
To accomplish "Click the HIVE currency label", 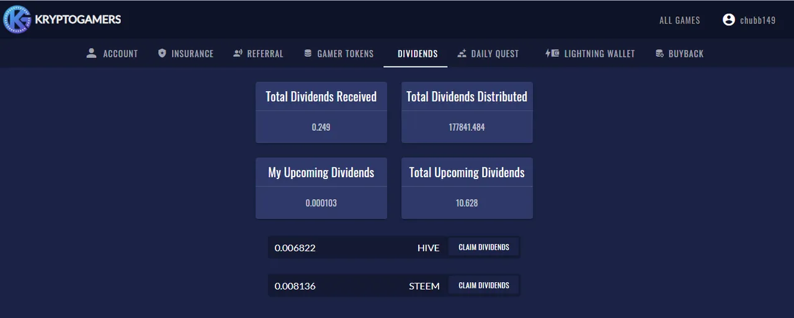I will pyautogui.click(x=429, y=248).
